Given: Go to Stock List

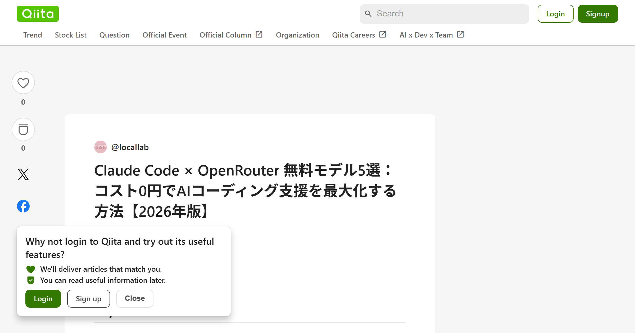Looking at the screenshot, I should (71, 35).
